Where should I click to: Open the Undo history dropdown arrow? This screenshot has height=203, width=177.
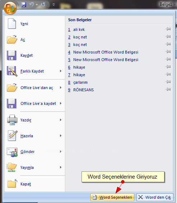point(37,5)
